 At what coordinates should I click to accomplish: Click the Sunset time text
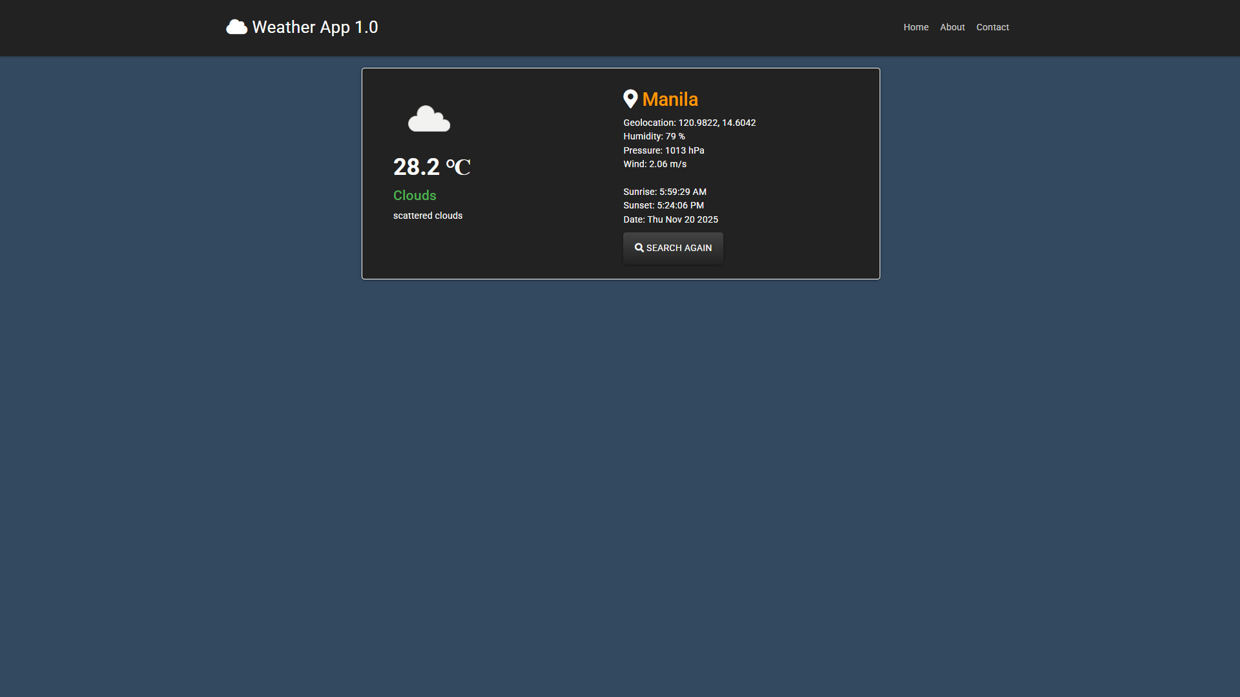tap(663, 205)
